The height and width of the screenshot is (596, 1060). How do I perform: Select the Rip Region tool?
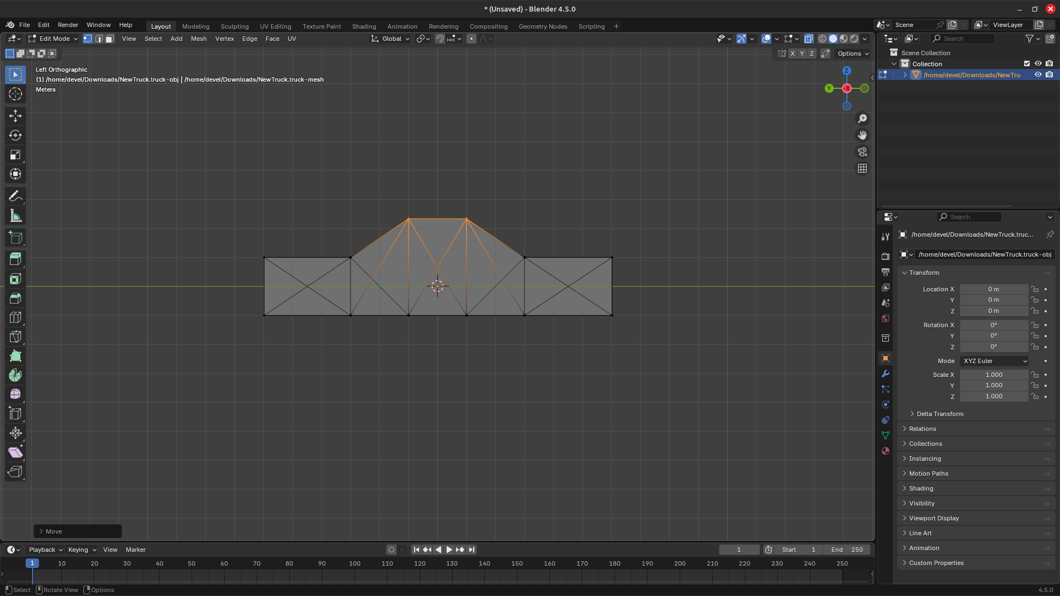pos(15,472)
